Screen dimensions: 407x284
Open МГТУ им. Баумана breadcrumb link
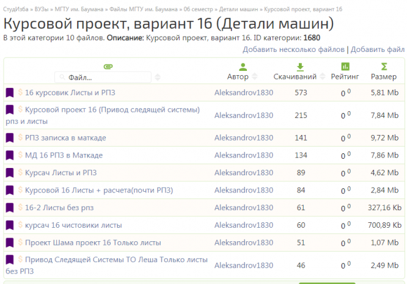79,9
